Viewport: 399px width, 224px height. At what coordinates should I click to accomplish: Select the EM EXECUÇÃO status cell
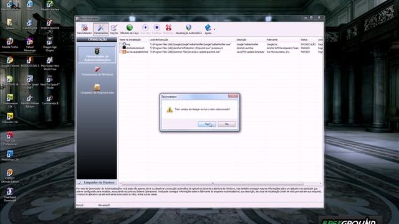(x=308, y=44)
